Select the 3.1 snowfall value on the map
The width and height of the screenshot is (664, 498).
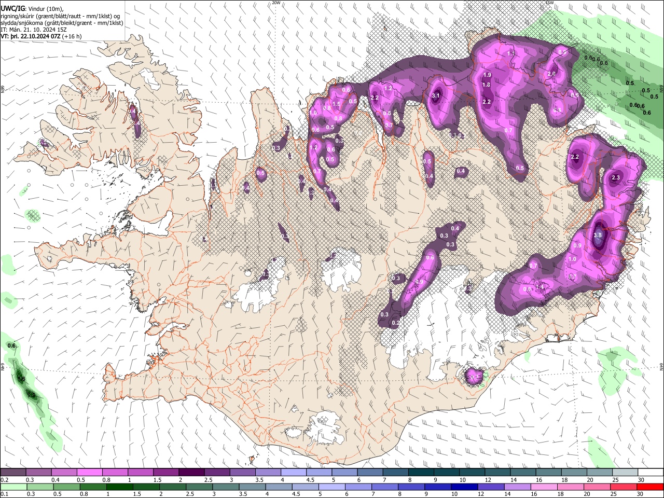[x=436, y=95]
